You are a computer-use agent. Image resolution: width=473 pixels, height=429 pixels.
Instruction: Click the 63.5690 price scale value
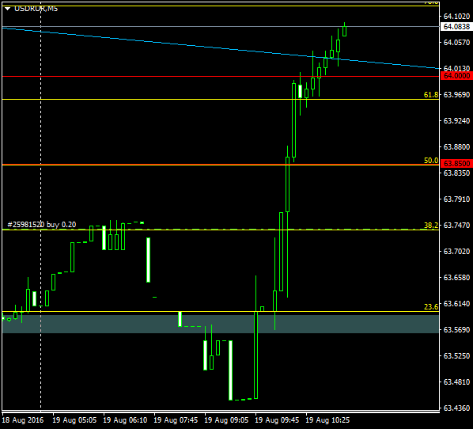(456, 330)
